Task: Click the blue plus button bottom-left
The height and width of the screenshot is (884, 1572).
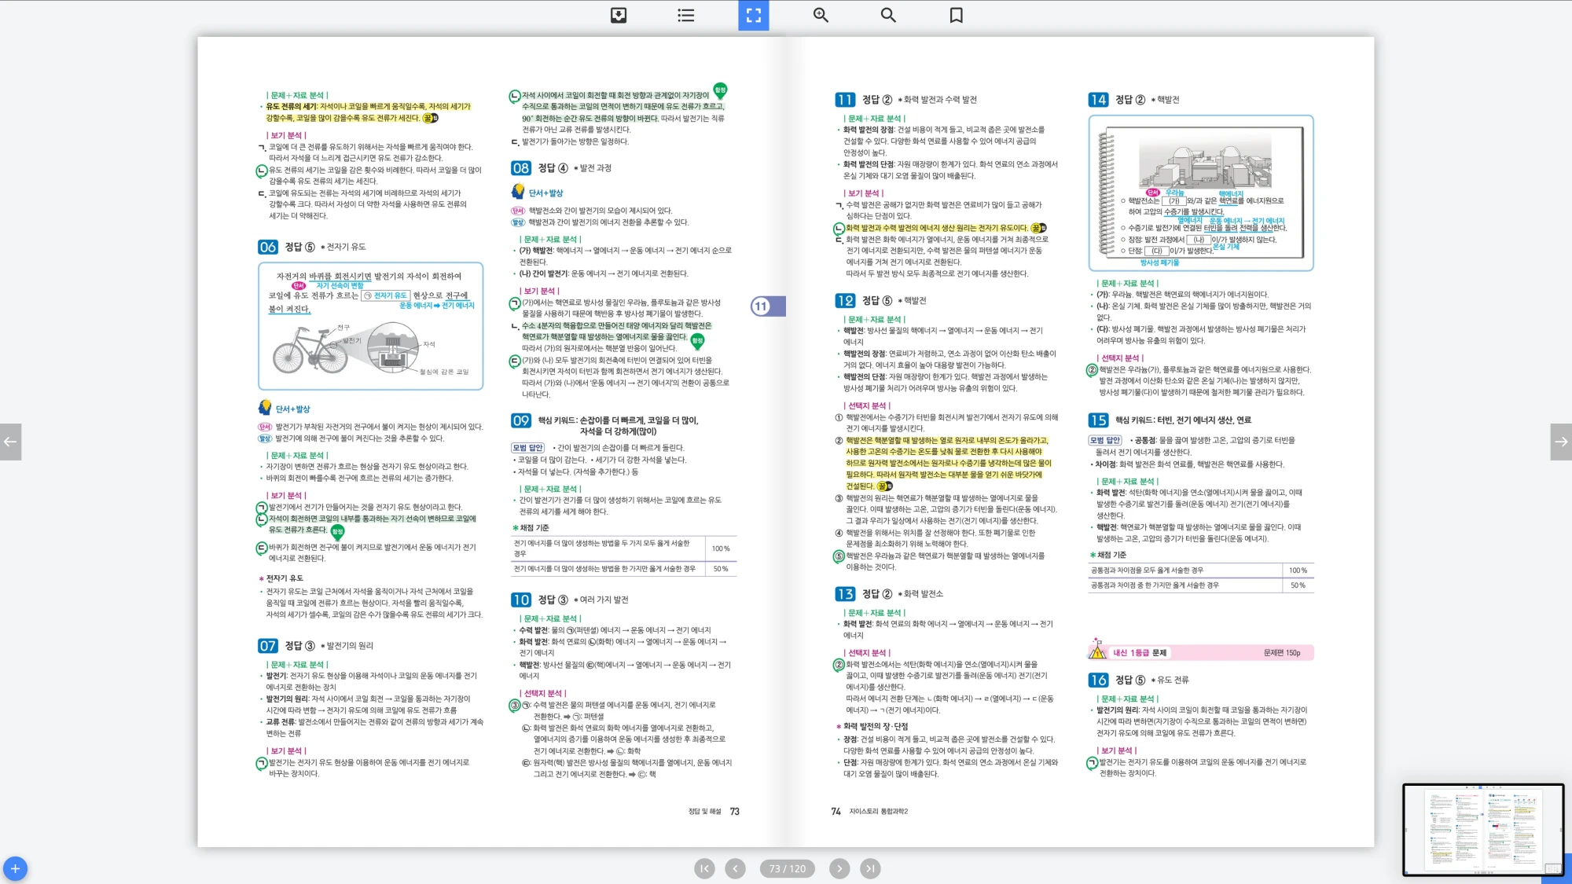Action: point(15,868)
